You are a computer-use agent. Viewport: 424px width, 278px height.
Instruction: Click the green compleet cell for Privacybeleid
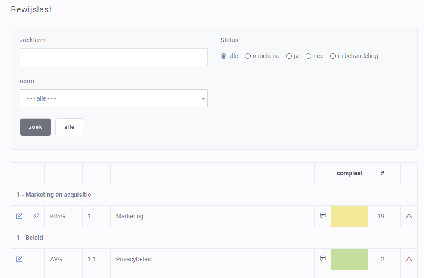pos(350,259)
